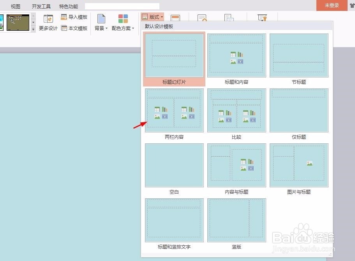The height and width of the screenshot is (261, 355).
Task: Click the 本文模板 label
Action: (x=78, y=28)
